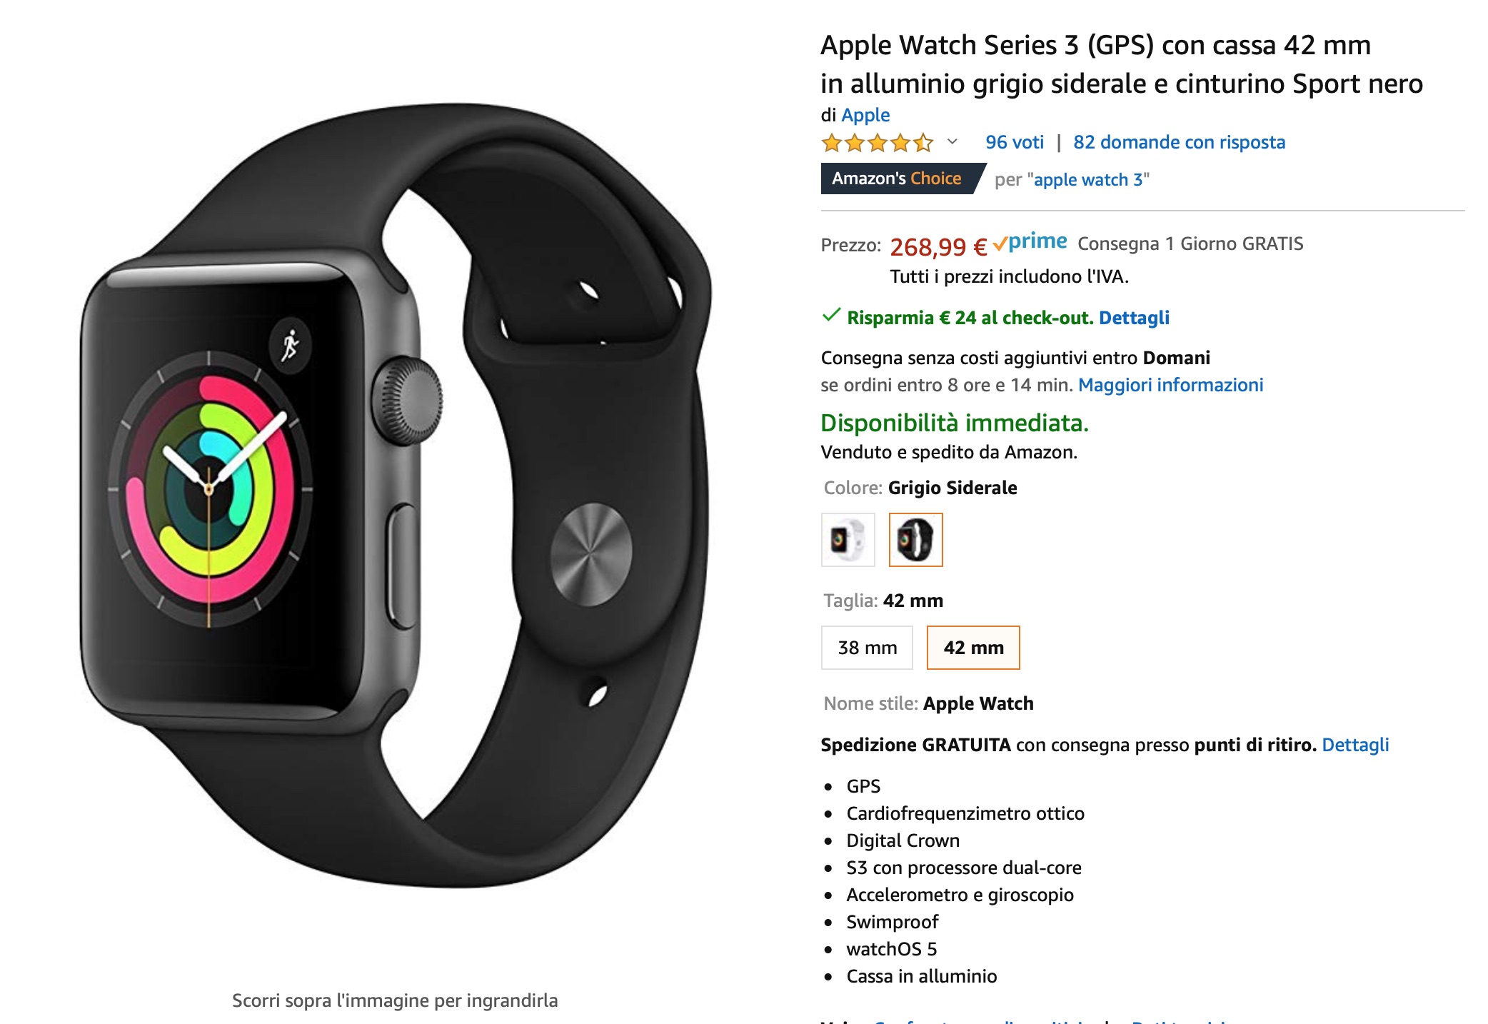
Task: Click the product title text
Action: coord(1121,64)
